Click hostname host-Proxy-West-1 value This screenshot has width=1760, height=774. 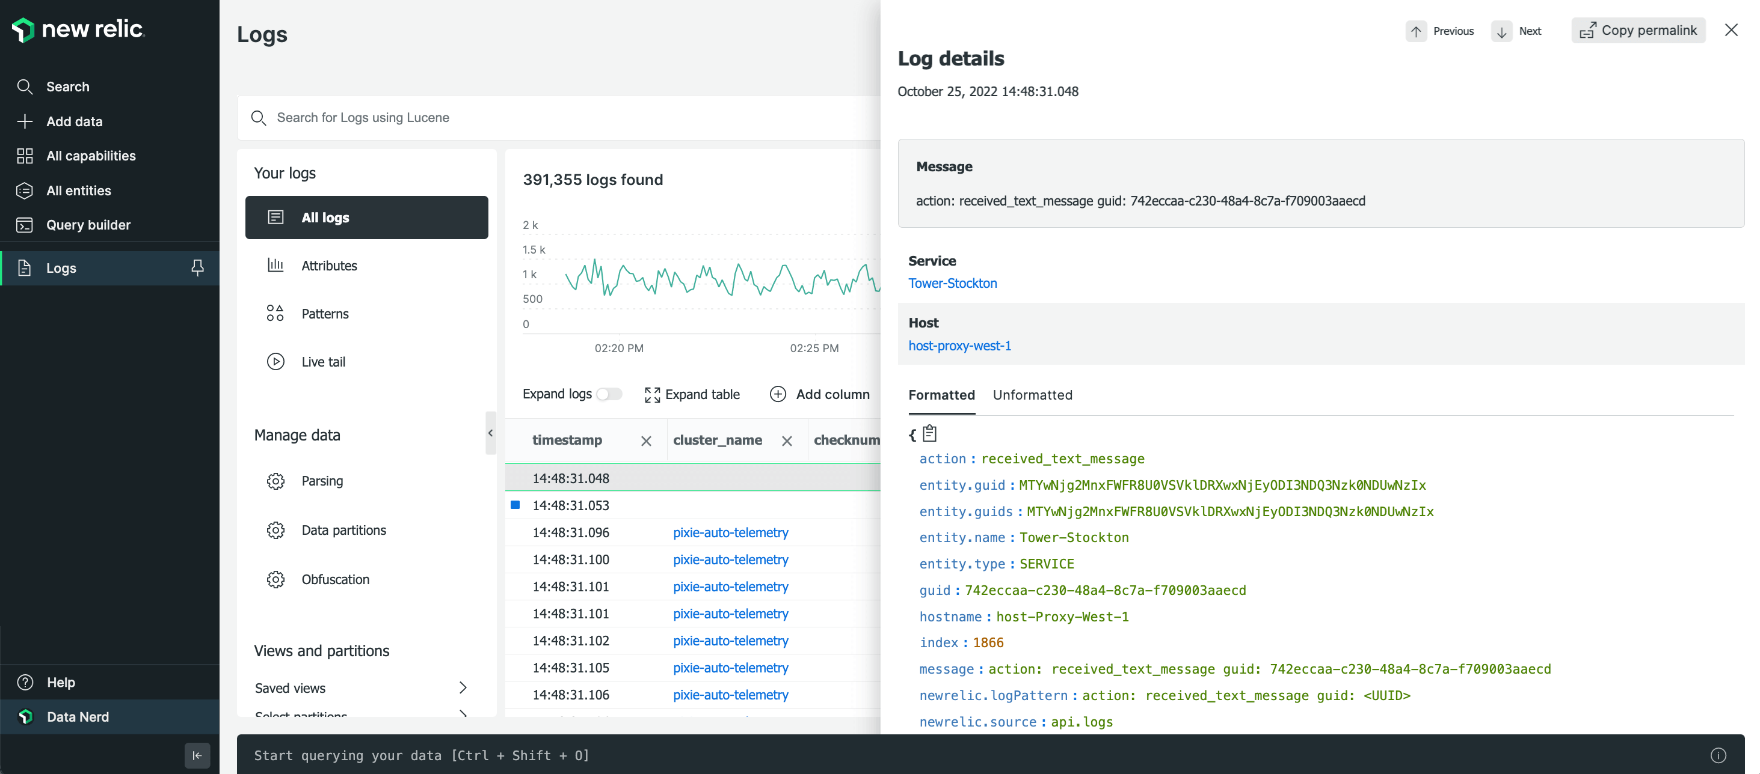1062,617
